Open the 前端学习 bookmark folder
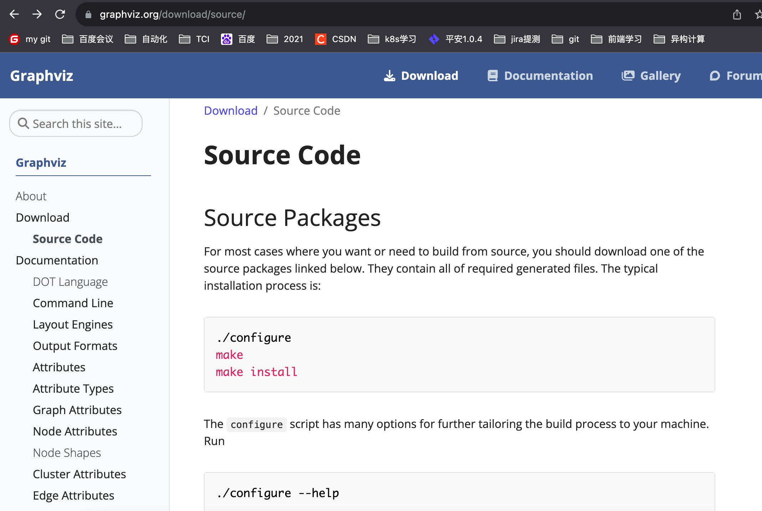Viewport: 762px width, 511px height. point(616,39)
